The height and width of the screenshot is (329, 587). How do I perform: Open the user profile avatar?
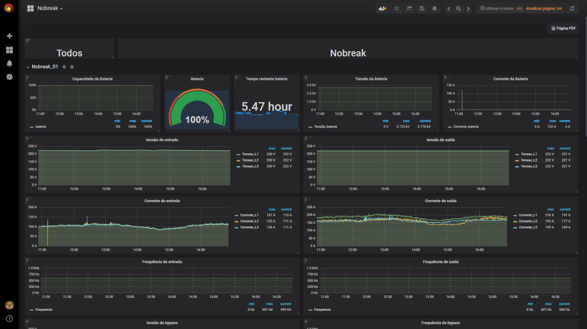point(9,305)
